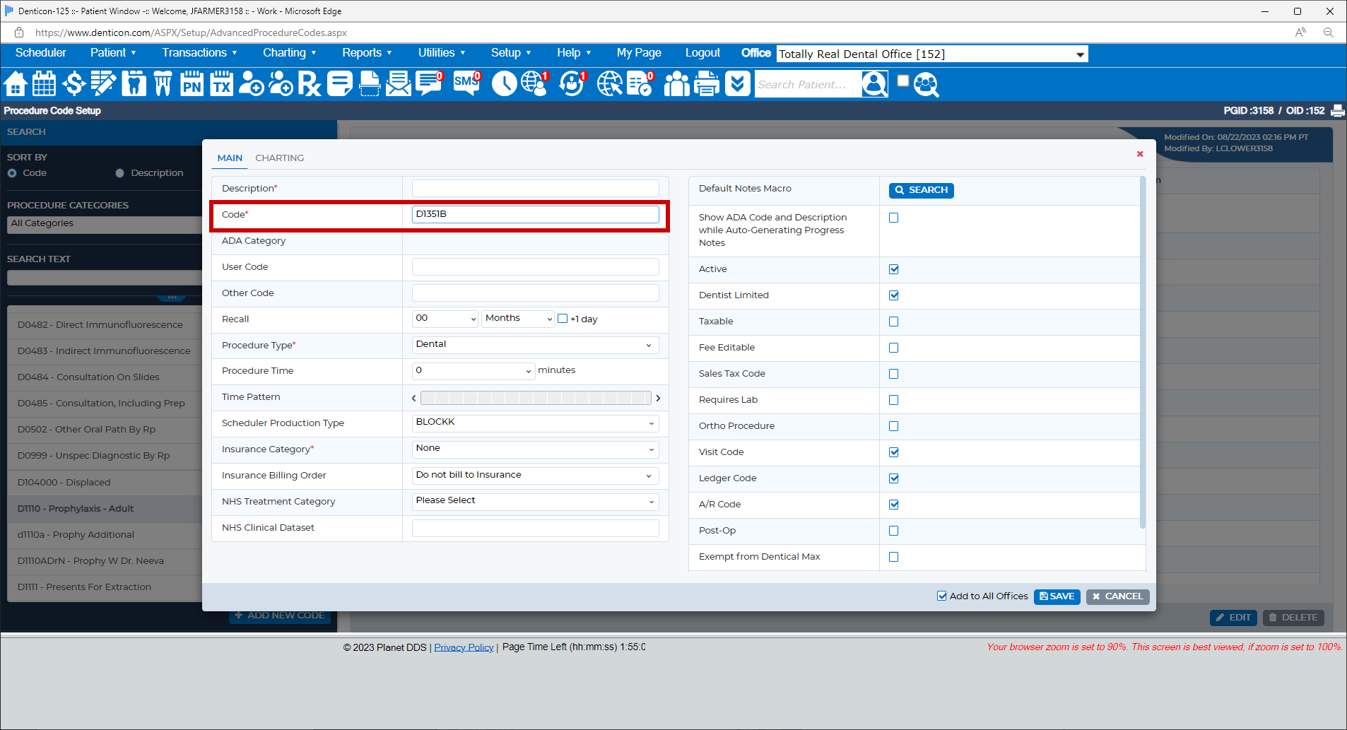Open the office selector dropdown
1347x730 pixels.
(x=1079, y=54)
